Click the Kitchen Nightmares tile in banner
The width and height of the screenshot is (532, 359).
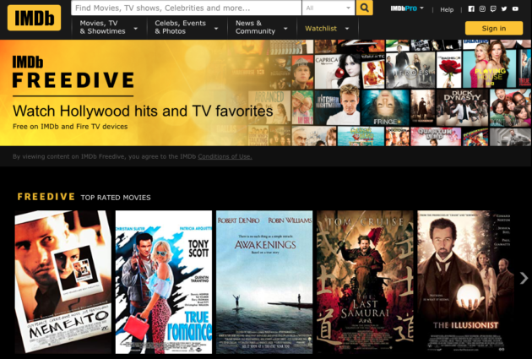(337, 107)
